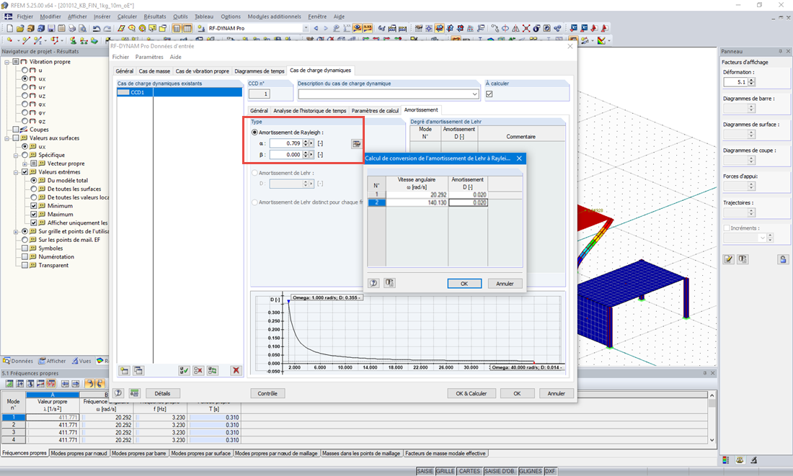Go to next module with right arrow
Viewport: 793px width, 476px height.
pyautogui.click(x=326, y=28)
